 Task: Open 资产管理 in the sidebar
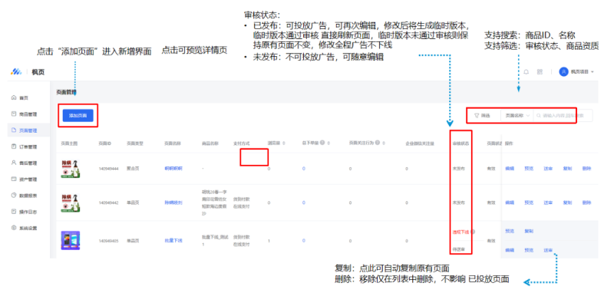(28, 179)
